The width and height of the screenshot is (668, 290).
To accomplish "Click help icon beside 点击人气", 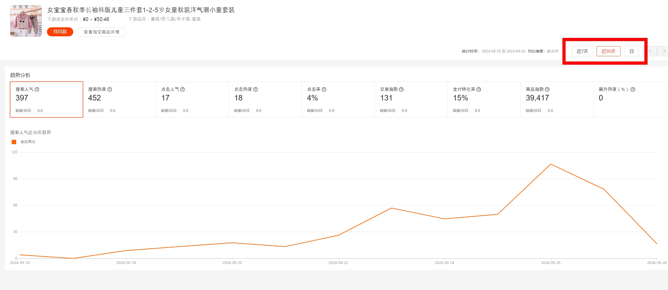I will pos(183,89).
